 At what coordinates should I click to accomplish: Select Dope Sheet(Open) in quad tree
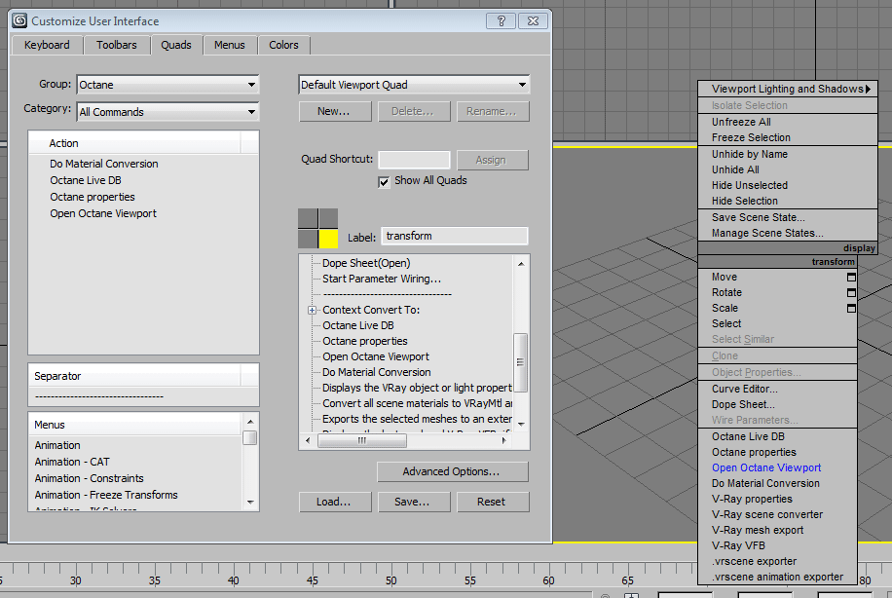click(366, 263)
